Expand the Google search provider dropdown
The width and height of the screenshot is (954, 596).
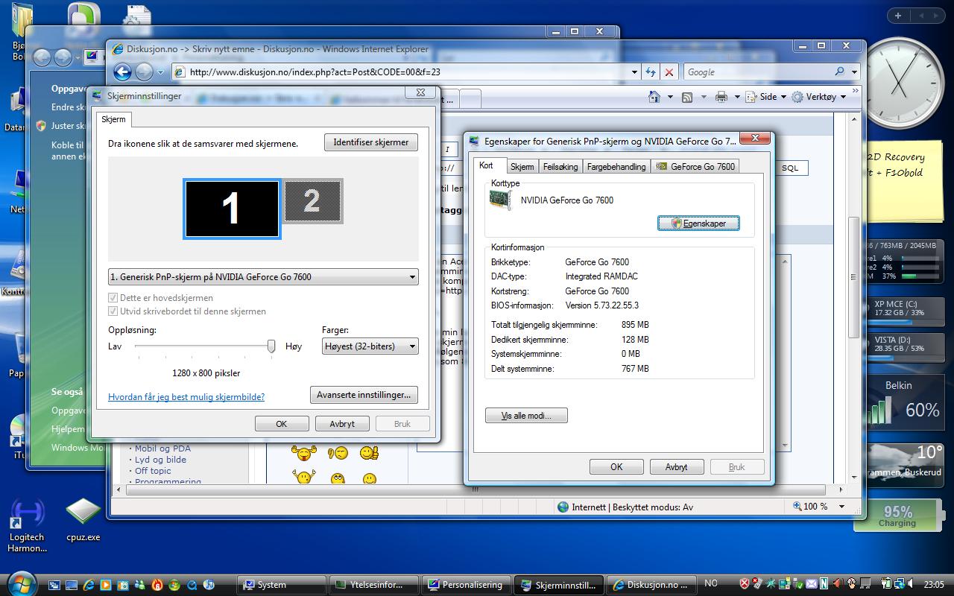click(854, 72)
